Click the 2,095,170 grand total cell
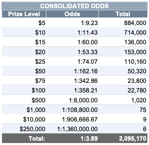149x145 pixels. point(123,138)
